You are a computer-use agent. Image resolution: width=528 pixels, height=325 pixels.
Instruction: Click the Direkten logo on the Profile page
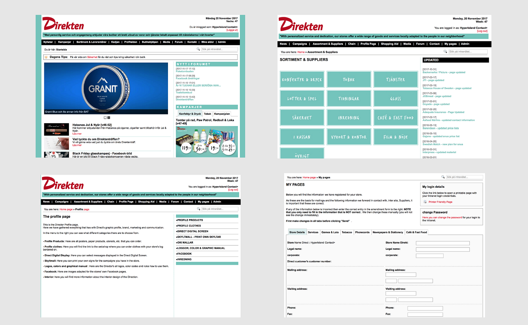pyautogui.click(x=63, y=183)
